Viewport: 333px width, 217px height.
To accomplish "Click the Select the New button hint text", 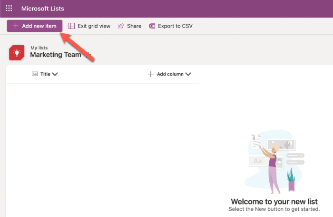I will pyautogui.click(x=274, y=209).
